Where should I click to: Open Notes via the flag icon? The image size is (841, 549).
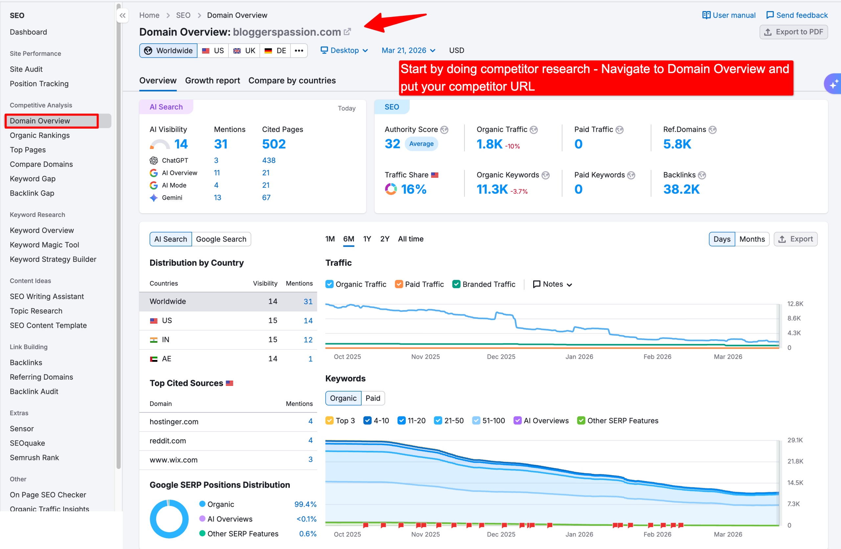coord(537,284)
